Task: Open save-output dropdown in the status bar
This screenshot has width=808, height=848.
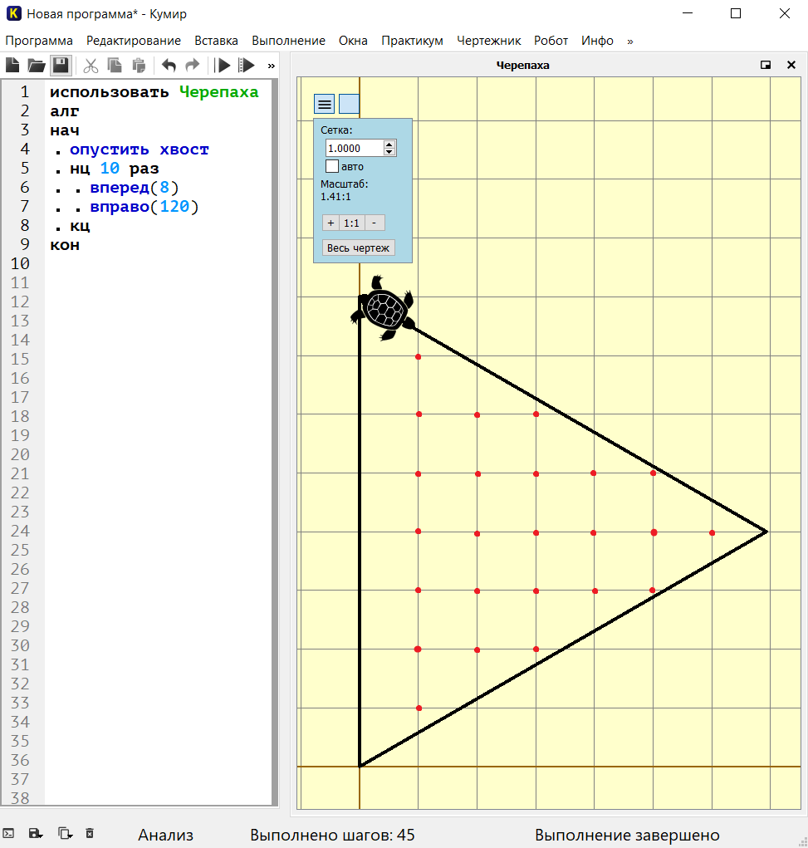Action: 36,833
